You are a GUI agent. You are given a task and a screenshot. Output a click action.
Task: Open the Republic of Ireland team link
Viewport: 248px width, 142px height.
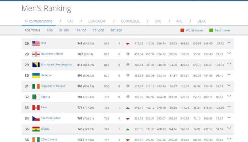(x=53, y=86)
